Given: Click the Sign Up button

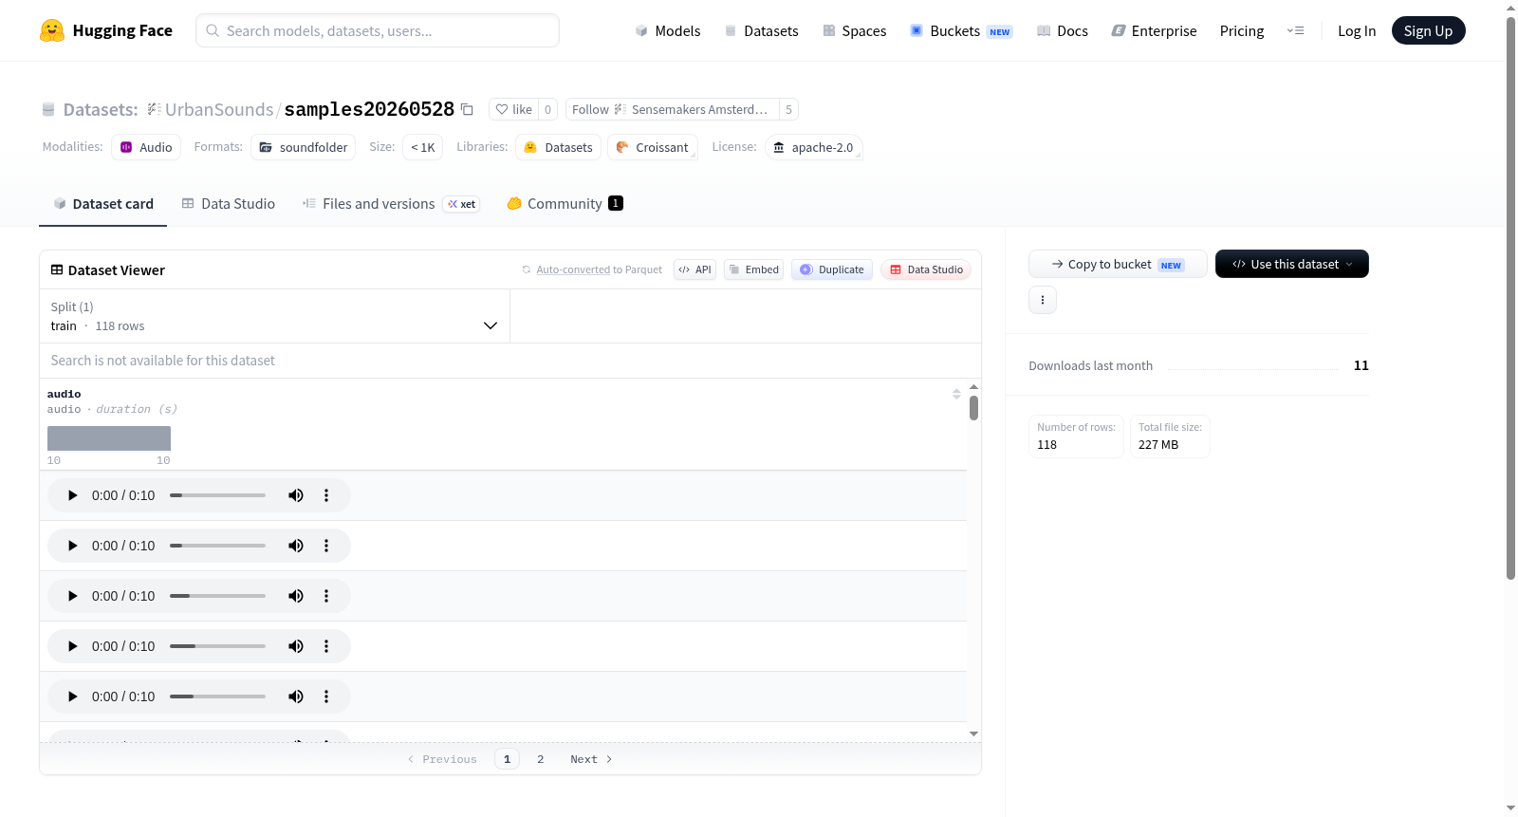Looking at the screenshot, I should pos(1428,30).
